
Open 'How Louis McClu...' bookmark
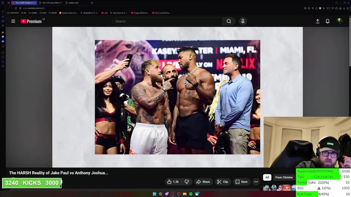click(161, 13)
